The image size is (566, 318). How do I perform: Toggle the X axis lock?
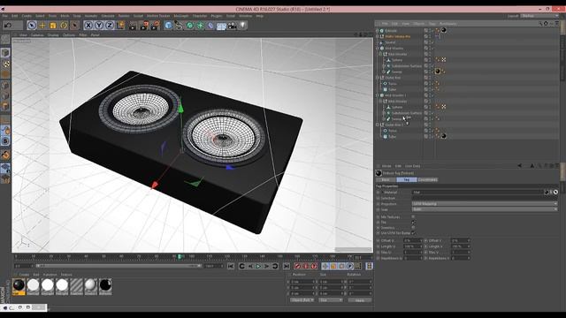click(88, 26)
